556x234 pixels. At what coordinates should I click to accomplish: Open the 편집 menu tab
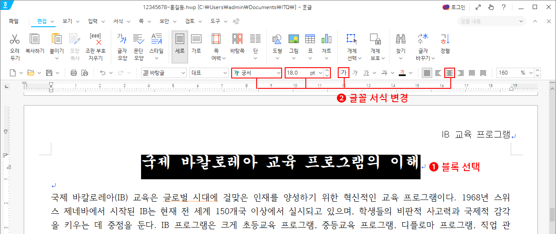click(42, 21)
